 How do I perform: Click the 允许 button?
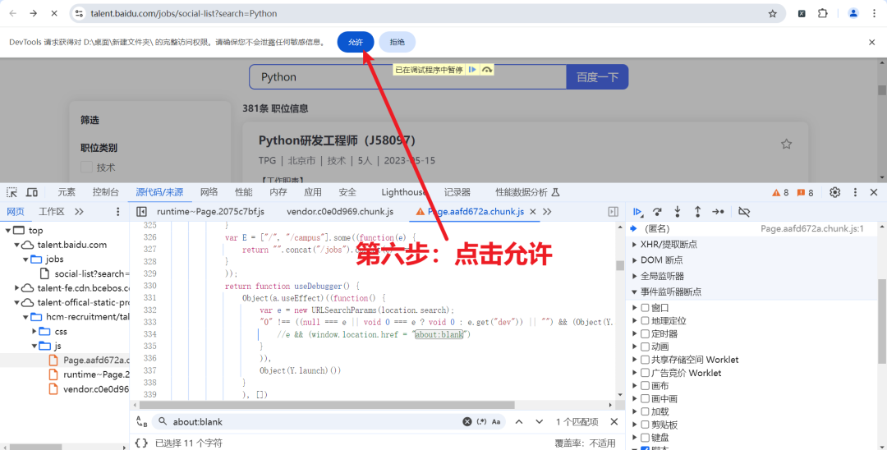tap(356, 42)
